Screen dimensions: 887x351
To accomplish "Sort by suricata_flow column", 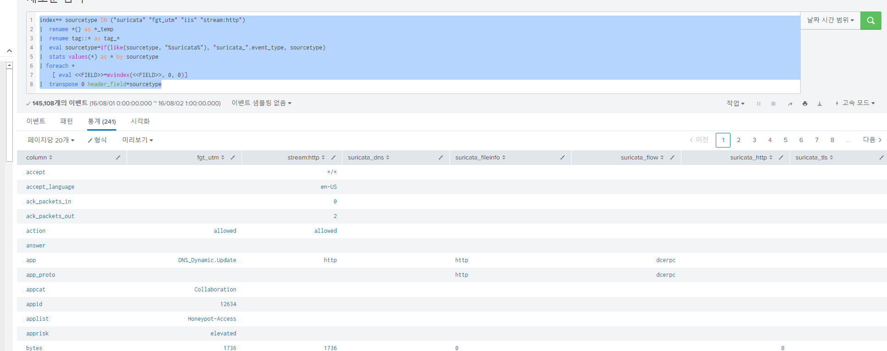I will click(x=642, y=157).
